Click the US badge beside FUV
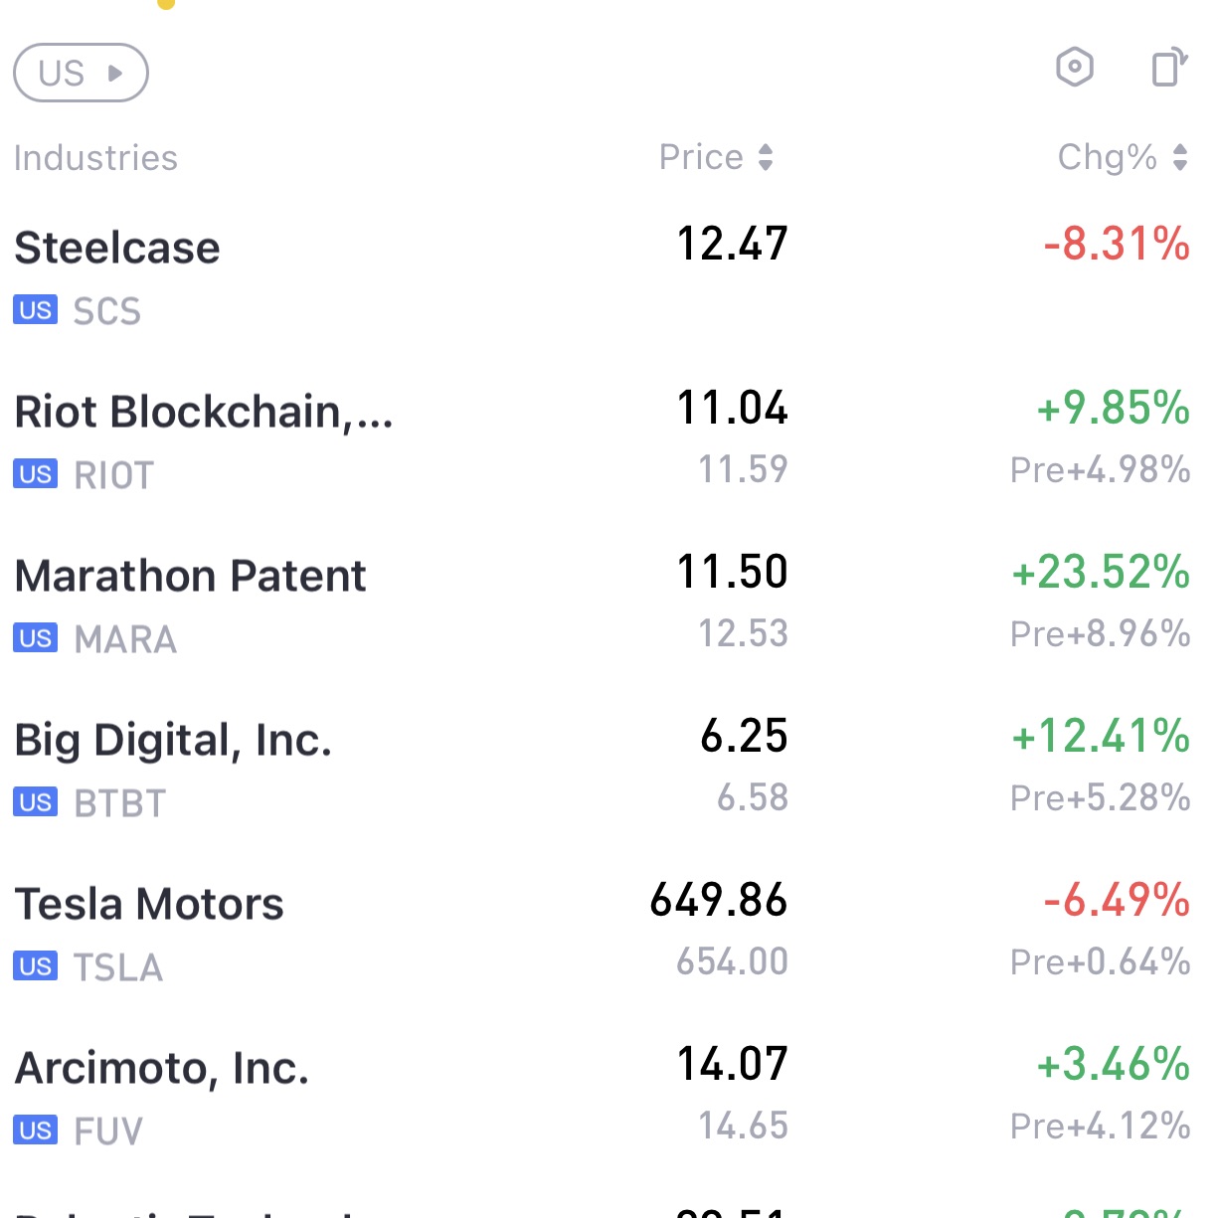This screenshot has width=1218, height=1218. point(35,1131)
